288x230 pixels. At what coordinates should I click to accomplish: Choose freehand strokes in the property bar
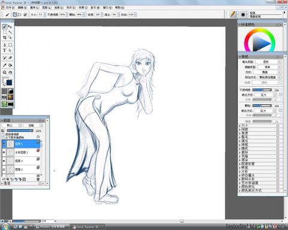click(x=15, y=14)
